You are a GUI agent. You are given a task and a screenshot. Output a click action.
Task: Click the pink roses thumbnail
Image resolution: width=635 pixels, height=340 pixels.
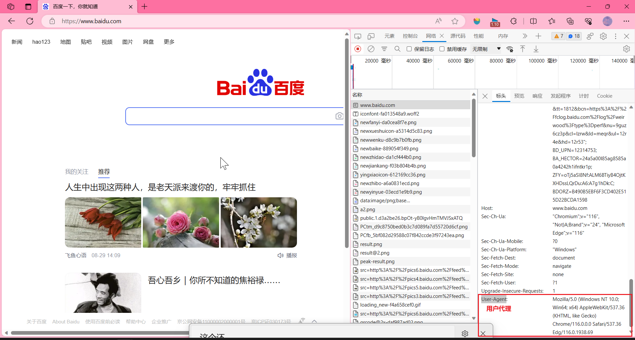point(181,222)
